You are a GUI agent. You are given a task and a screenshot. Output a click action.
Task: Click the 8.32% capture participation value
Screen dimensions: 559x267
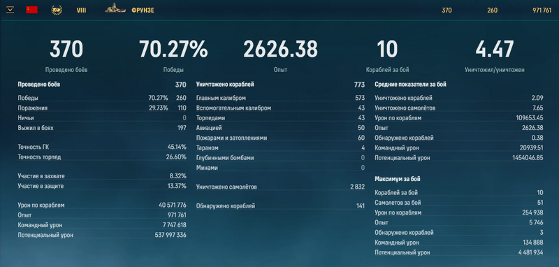click(x=178, y=176)
